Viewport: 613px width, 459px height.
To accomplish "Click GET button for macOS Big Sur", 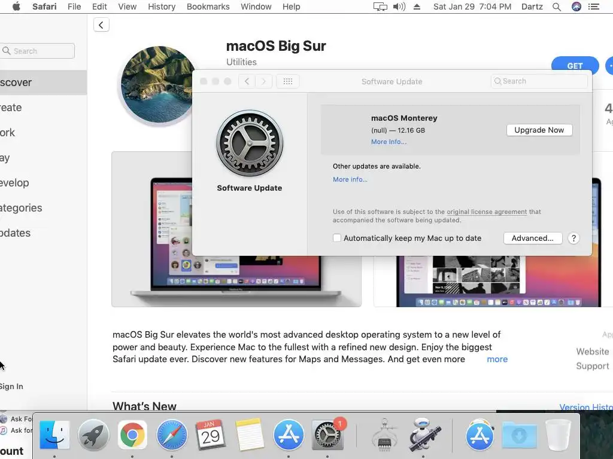I will coord(575,66).
